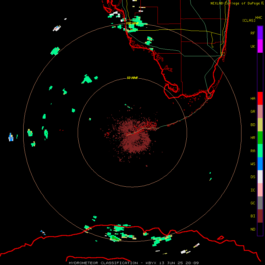This screenshot has height=265, width=265.
Task: Click the 20:09 timestamp
Action: tap(192, 263)
